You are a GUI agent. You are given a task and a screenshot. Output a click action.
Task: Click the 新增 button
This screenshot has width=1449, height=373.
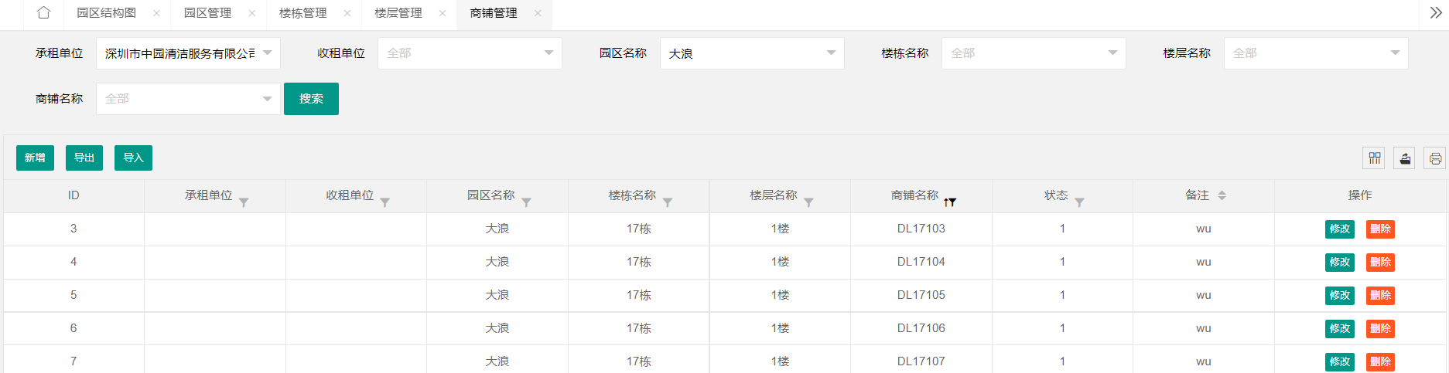tap(35, 158)
